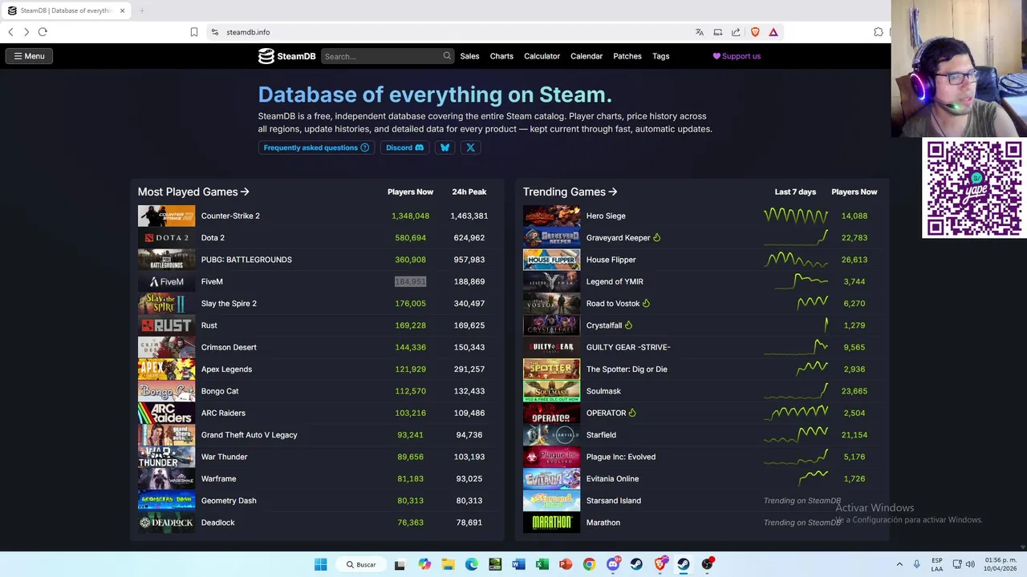Go back with the browser back arrow
Viewport: 1027px width, 577px height.
[10, 32]
